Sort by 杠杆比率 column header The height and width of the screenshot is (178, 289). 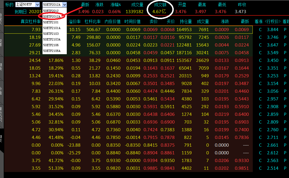pyautogui.click(x=92, y=22)
